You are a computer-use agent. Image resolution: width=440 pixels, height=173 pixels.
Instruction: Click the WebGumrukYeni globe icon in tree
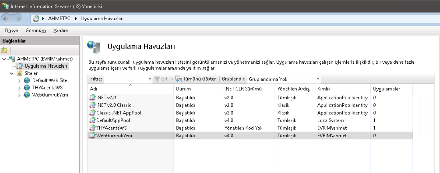tap(27, 95)
